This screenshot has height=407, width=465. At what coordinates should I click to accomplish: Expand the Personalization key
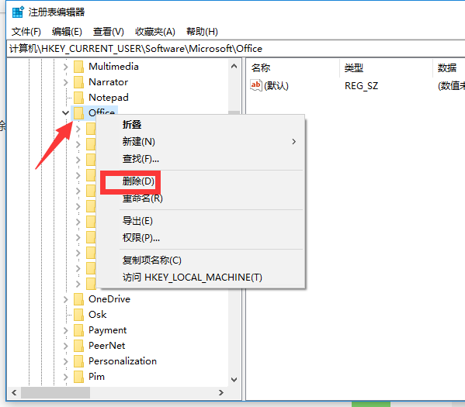pos(65,361)
